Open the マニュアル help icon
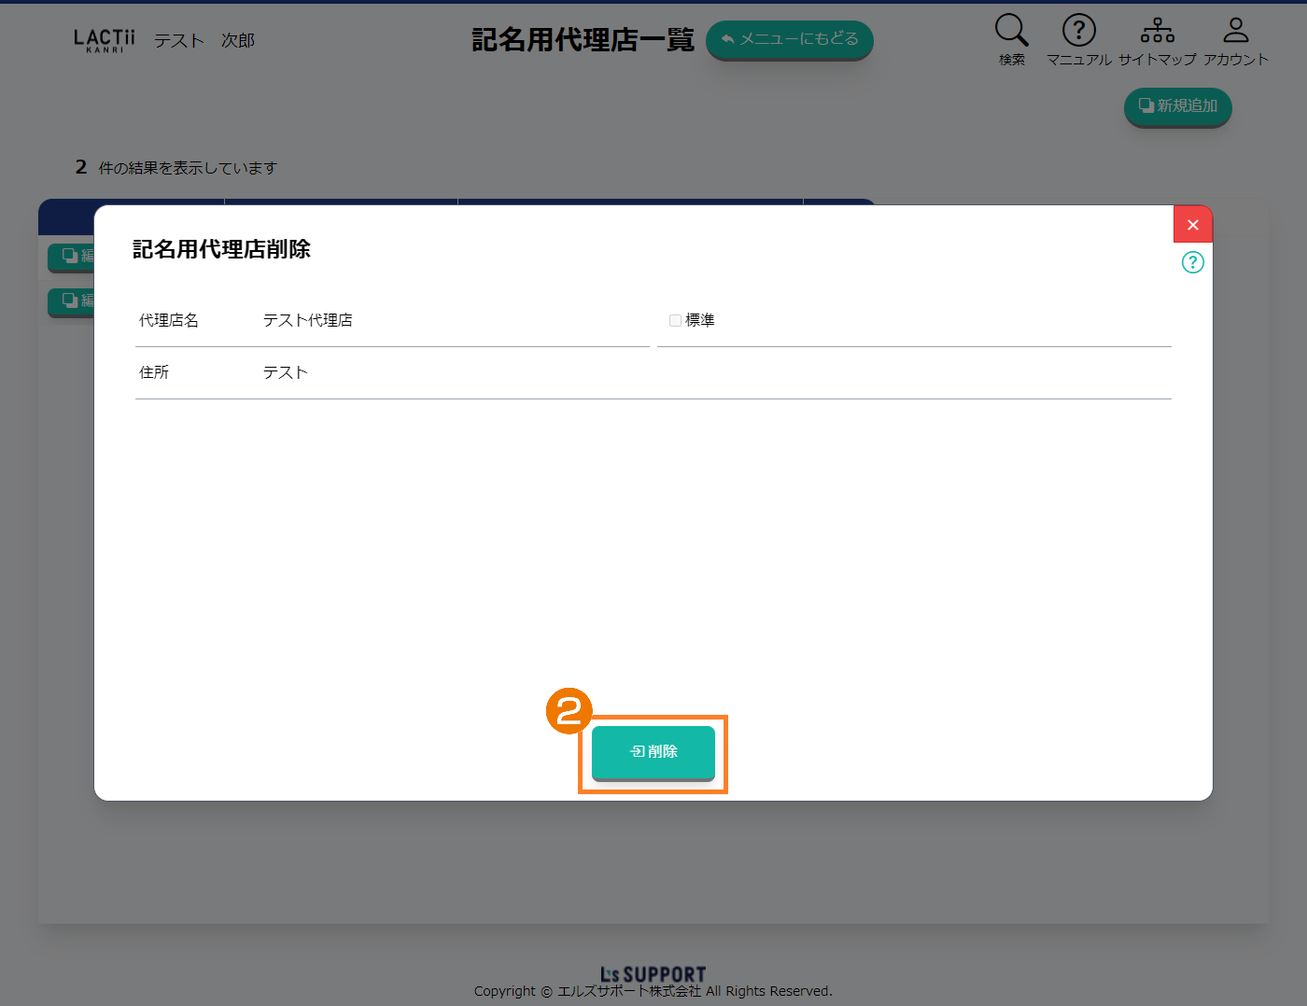This screenshot has height=1006, width=1307. pyautogui.click(x=1078, y=31)
